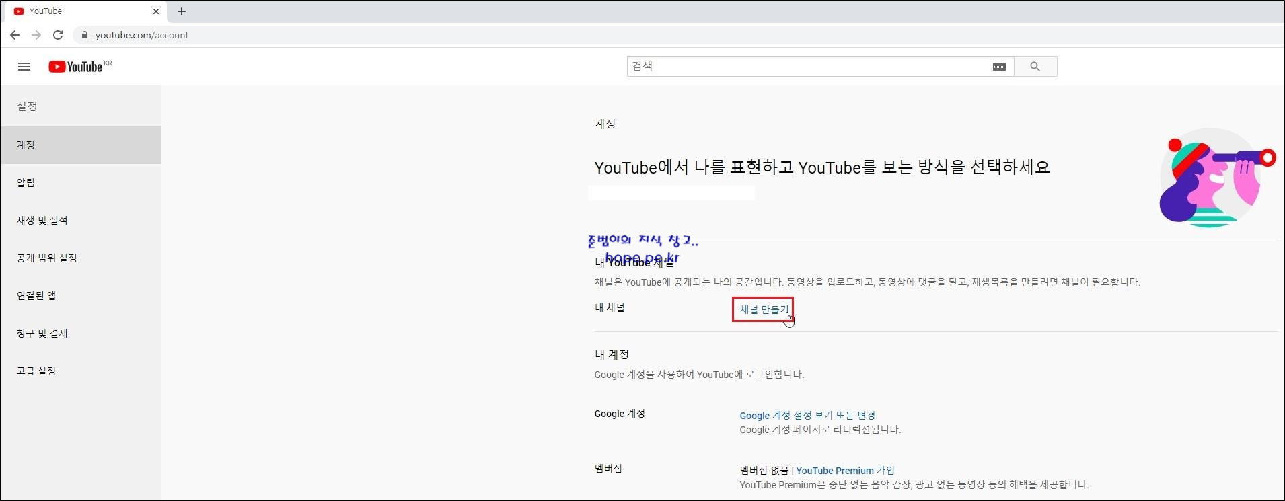Click the 내 계정 section heading
Image resolution: width=1285 pixels, height=501 pixels.
tap(612, 354)
